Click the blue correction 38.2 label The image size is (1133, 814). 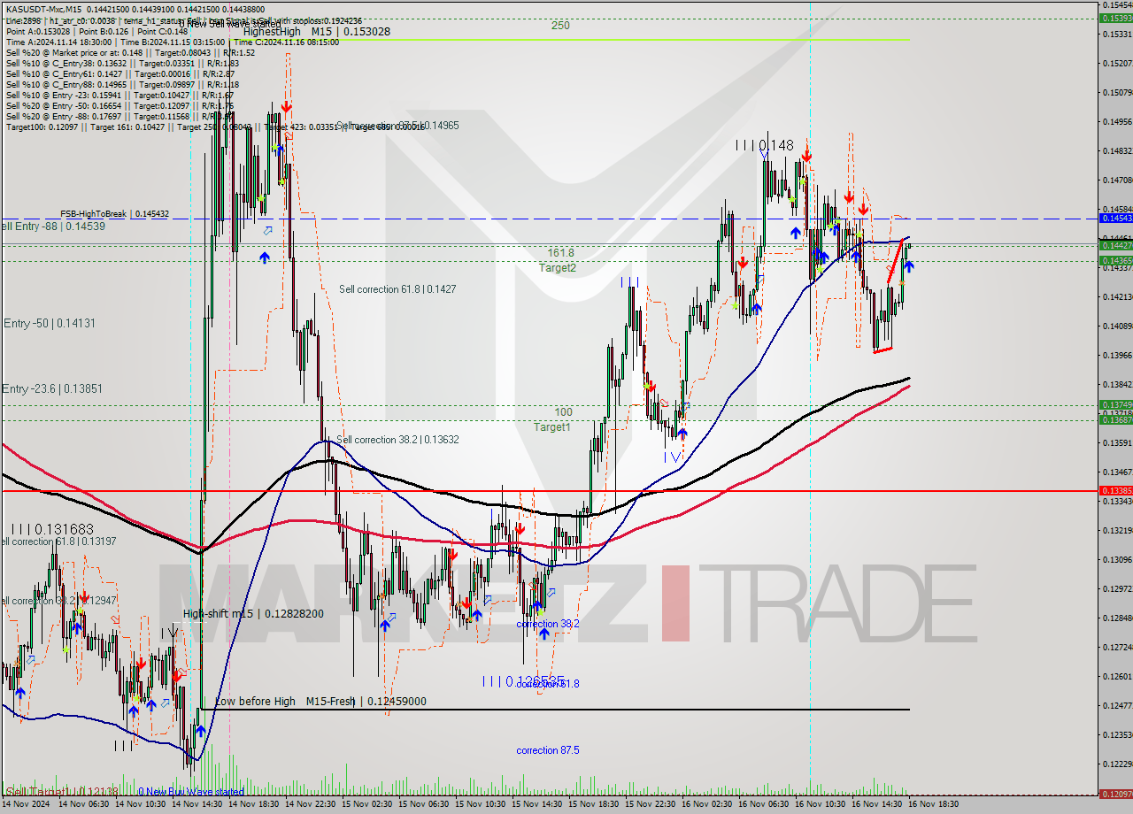[548, 624]
